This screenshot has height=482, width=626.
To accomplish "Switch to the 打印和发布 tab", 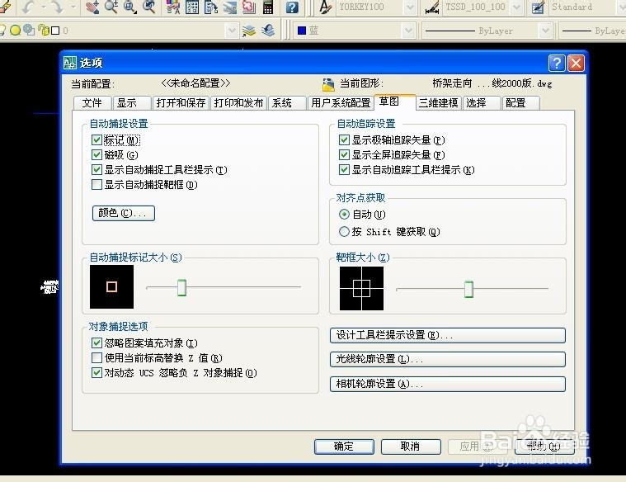I will click(x=238, y=103).
